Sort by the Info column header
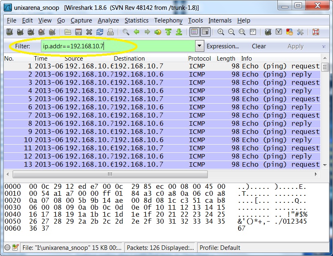 pyautogui.click(x=280, y=59)
